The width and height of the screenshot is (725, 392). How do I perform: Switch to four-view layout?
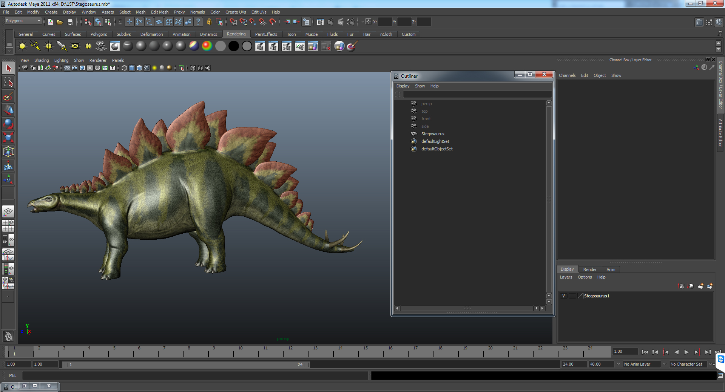(8, 225)
